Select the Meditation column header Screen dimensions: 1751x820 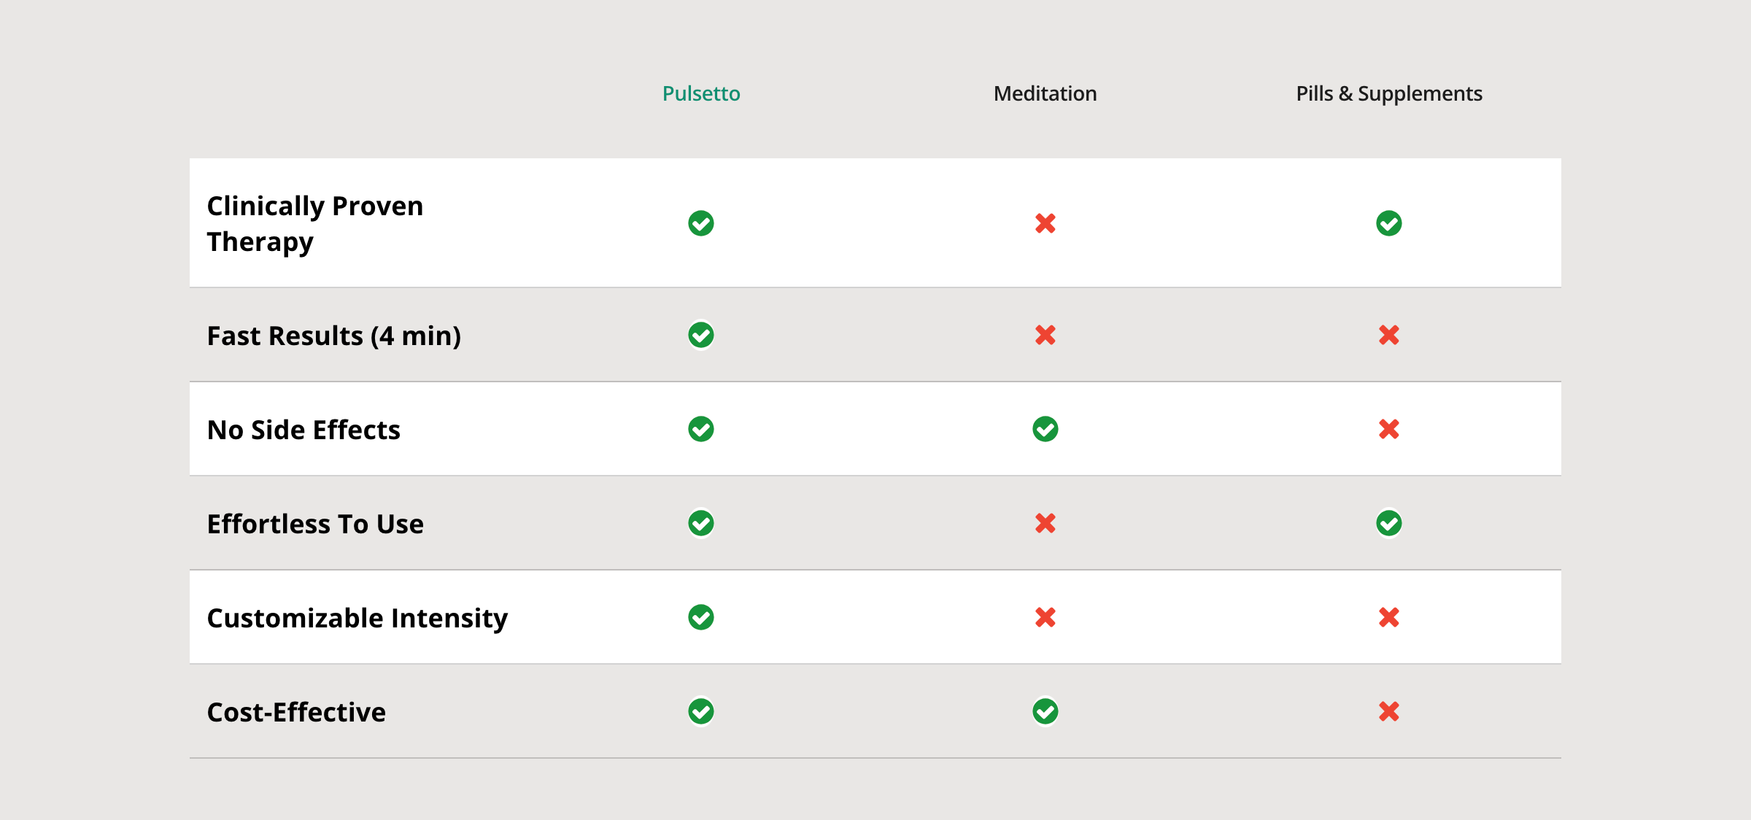[x=1045, y=93]
